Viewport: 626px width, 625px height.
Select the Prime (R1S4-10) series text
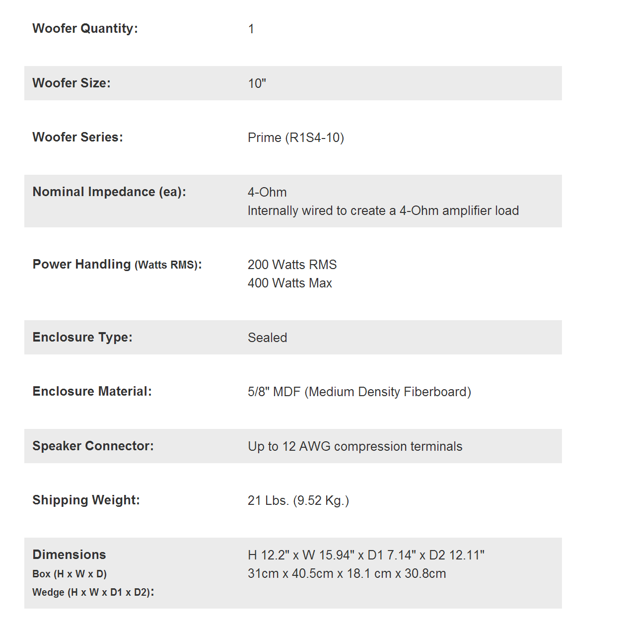[x=296, y=138]
